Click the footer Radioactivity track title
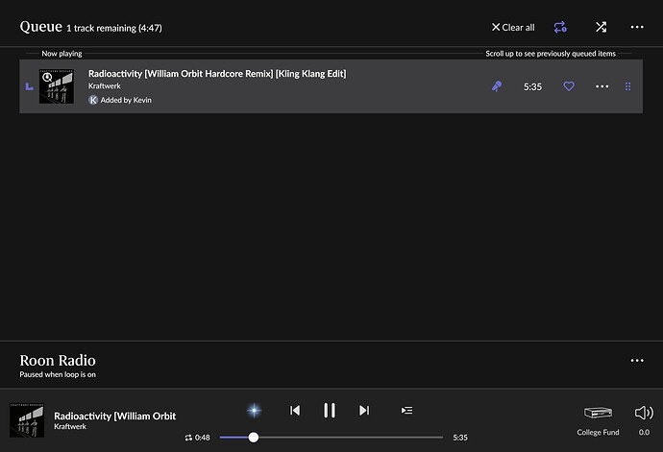663x452 pixels. (x=114, y=416)
